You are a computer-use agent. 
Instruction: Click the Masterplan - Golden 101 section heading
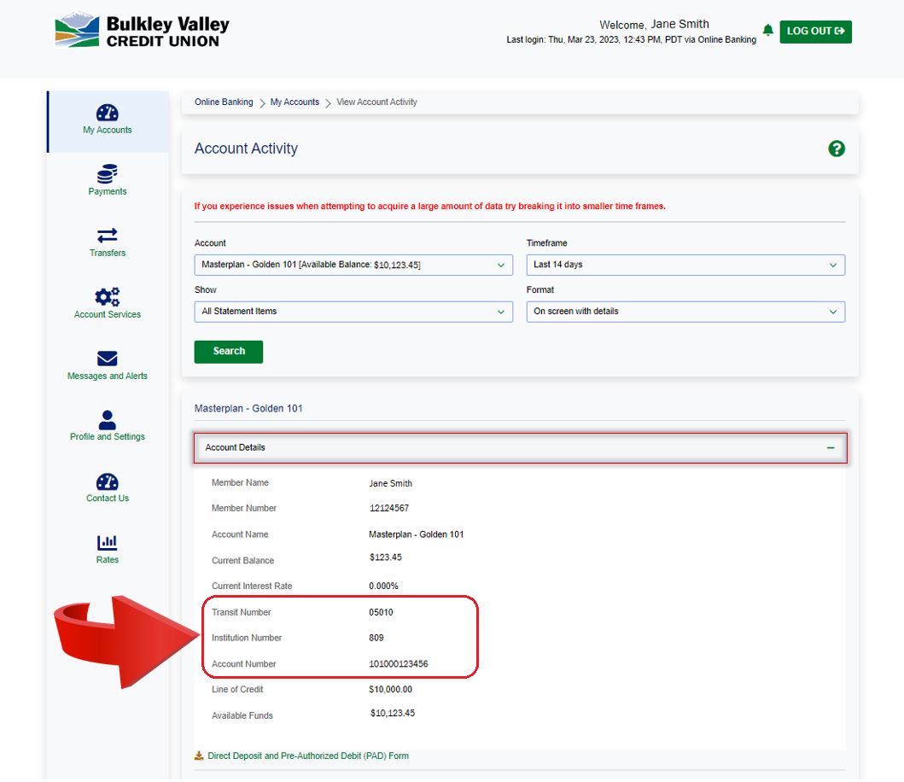tap(248, 408)
